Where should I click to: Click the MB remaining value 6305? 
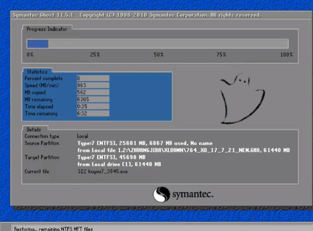(93, 99)
